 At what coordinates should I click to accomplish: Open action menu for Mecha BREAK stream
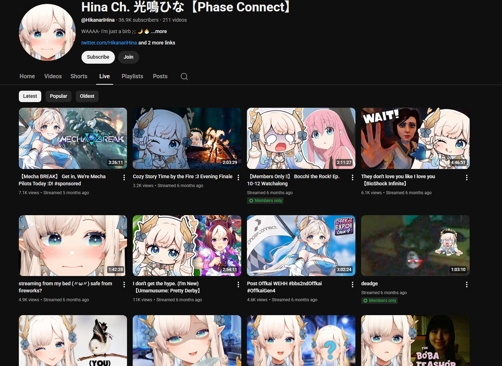coord(124,177)
